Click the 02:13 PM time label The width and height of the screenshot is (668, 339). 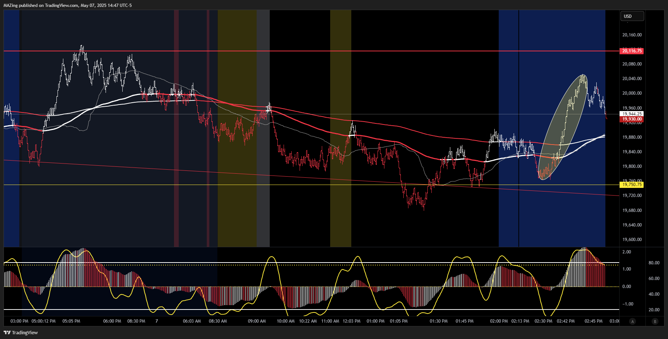pyautogui.click(x=521, y=321)
